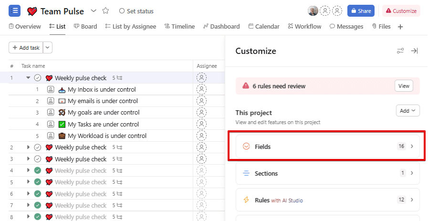Screen dimensions: 428x221
Task: Click the user avatar photo in header
Action: click(313, 11)
